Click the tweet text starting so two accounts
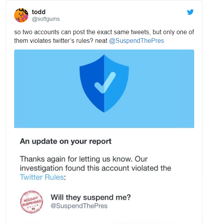 [x=104, y=36]
